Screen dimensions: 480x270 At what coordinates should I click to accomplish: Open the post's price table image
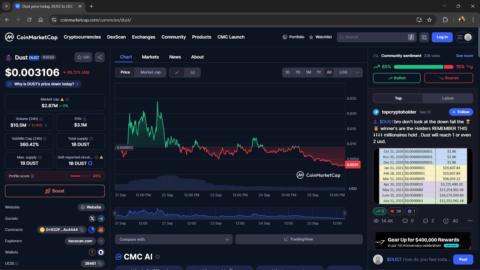click(423, 176)
